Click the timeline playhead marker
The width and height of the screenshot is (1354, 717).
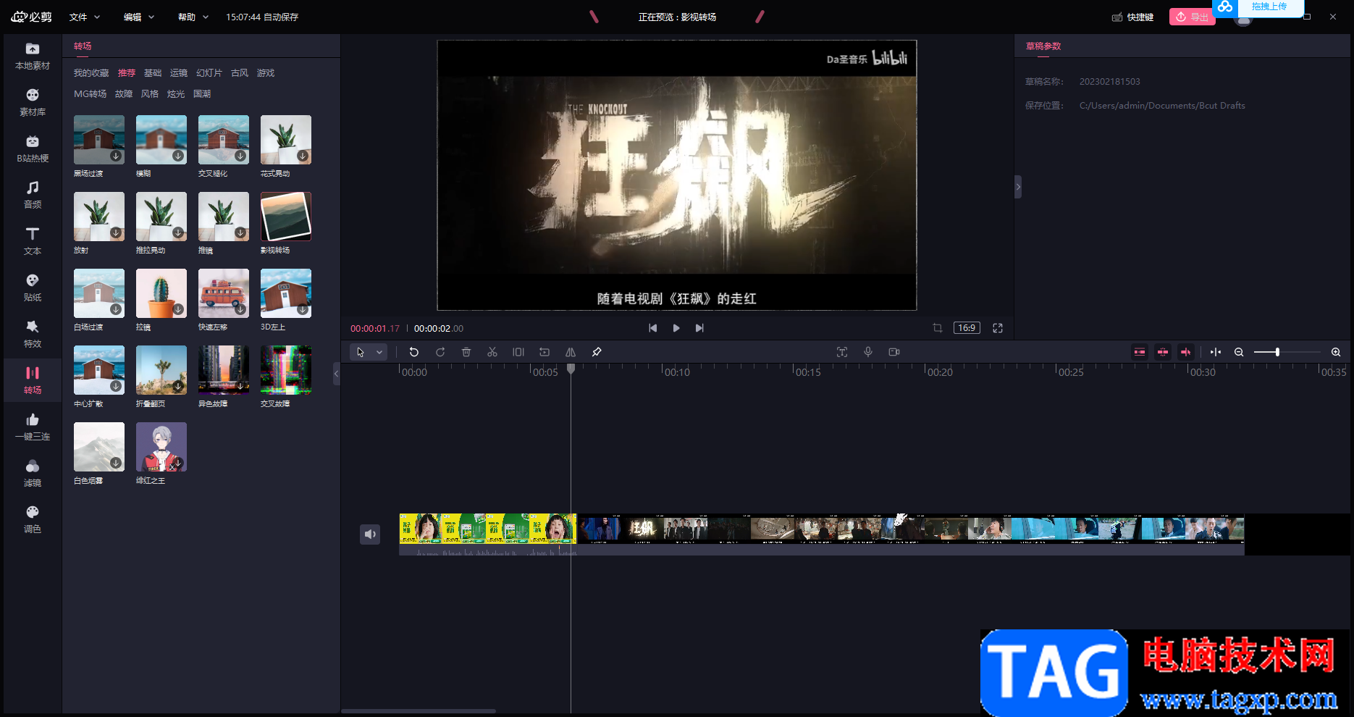tap(571, 369)
